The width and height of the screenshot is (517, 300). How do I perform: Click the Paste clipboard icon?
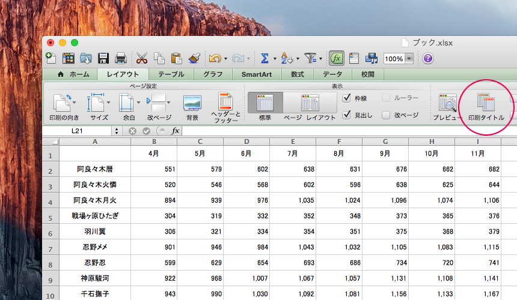(x=176, y=58)
